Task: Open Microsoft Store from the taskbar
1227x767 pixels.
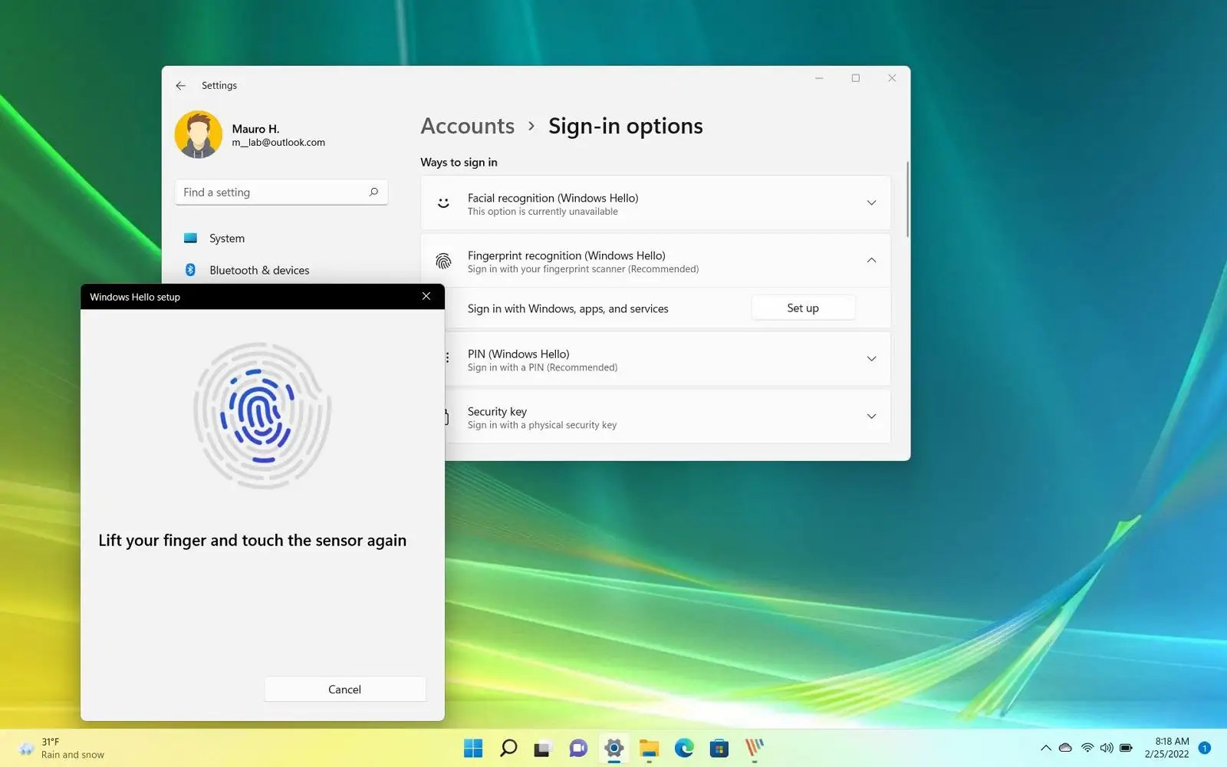Action: click(x=719, y=748)
